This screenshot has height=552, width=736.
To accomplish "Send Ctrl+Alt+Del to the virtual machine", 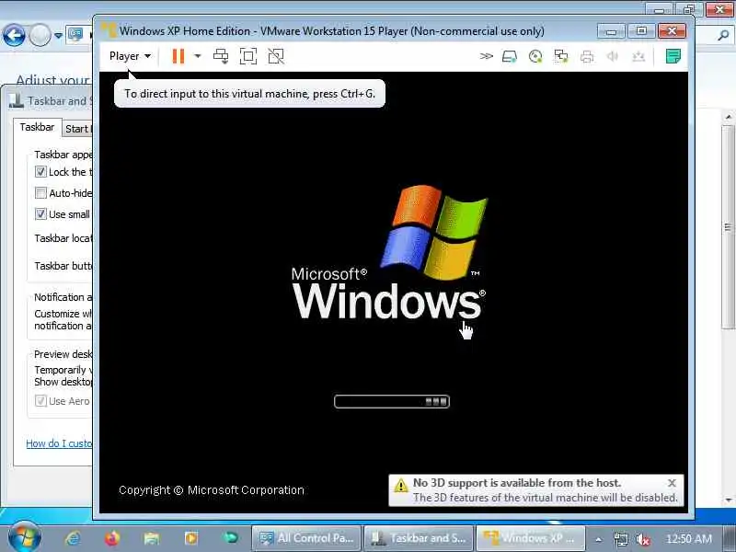I will (x=221, y=56).
